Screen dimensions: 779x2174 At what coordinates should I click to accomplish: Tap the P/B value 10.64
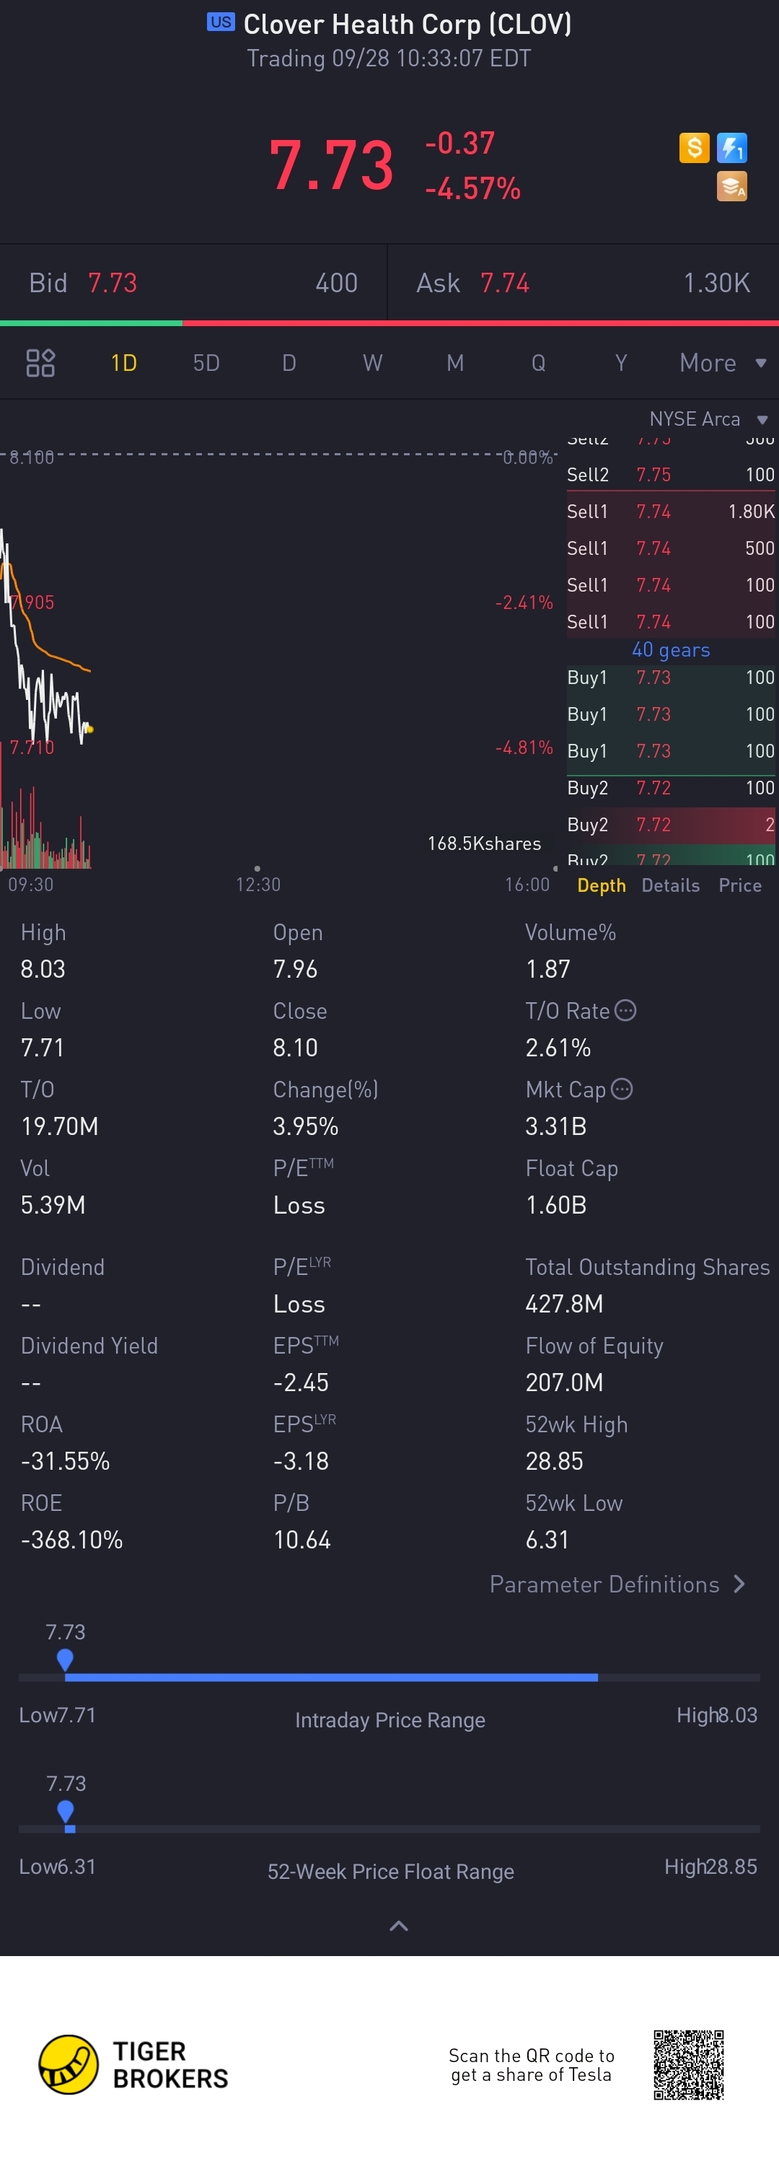(x=302, y=1539)
